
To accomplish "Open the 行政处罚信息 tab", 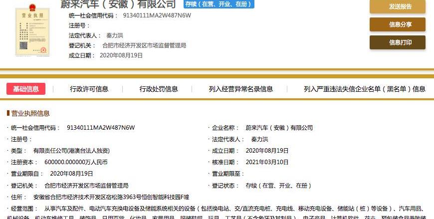I will (158, 89).
